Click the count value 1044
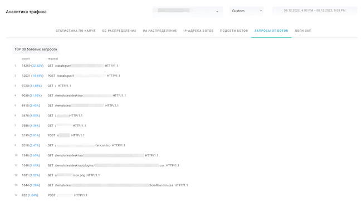The height and width of the screenshot is (202, 362). tap(26, 185)
